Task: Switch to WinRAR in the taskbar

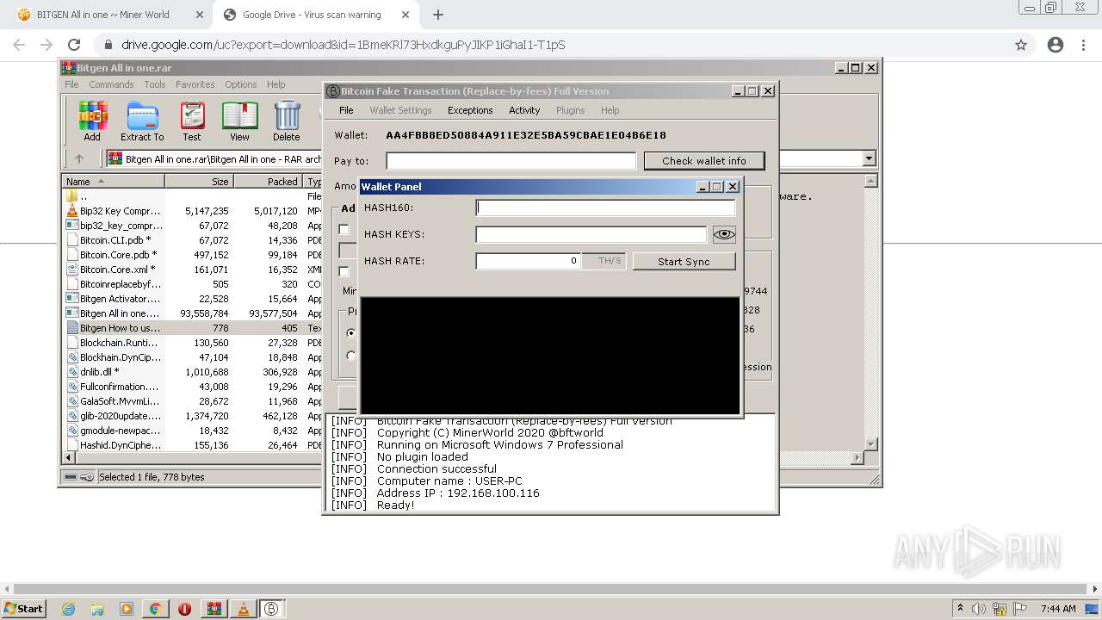Action: (x=214, y=609)
